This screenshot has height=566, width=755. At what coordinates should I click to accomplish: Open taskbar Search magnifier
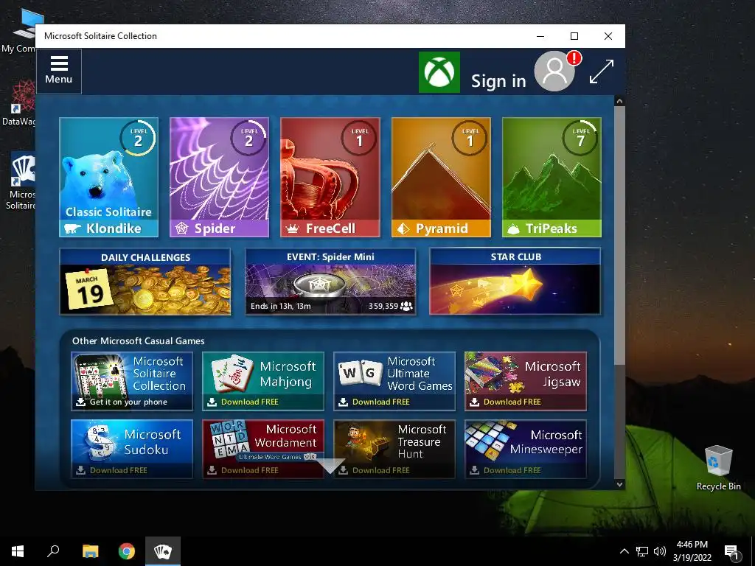53,551
